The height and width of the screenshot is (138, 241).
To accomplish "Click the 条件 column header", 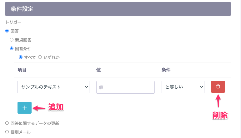I will 166,70.
